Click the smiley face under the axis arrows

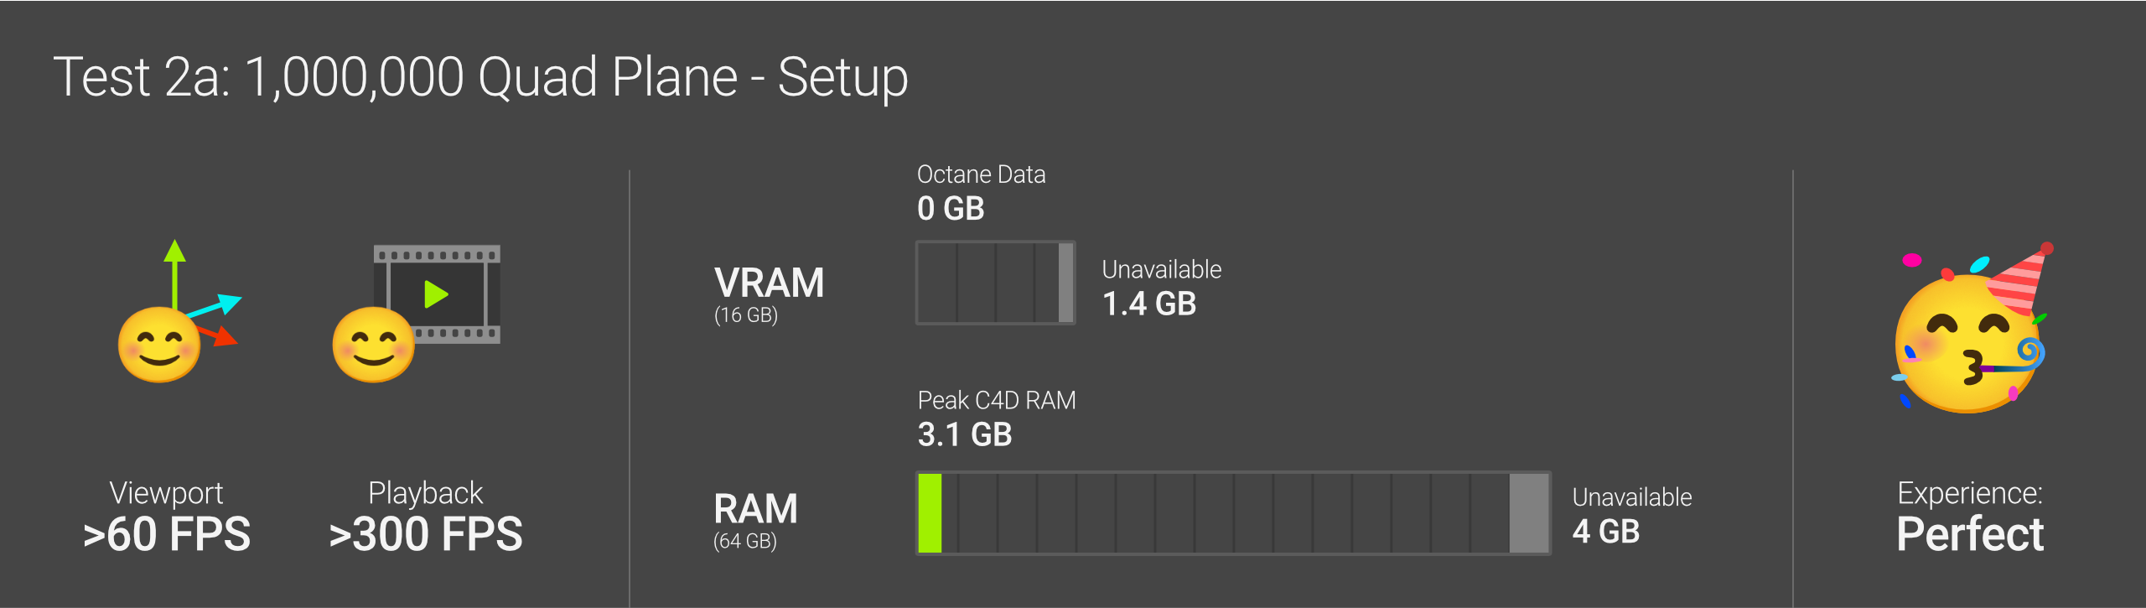pyautogui.click(x=158, y=346)
